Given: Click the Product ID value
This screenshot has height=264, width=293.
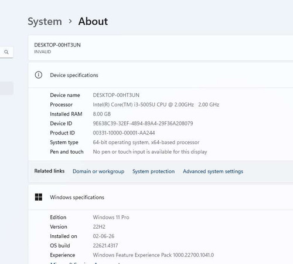Looking at the screenshot, I should click(124, 133).
